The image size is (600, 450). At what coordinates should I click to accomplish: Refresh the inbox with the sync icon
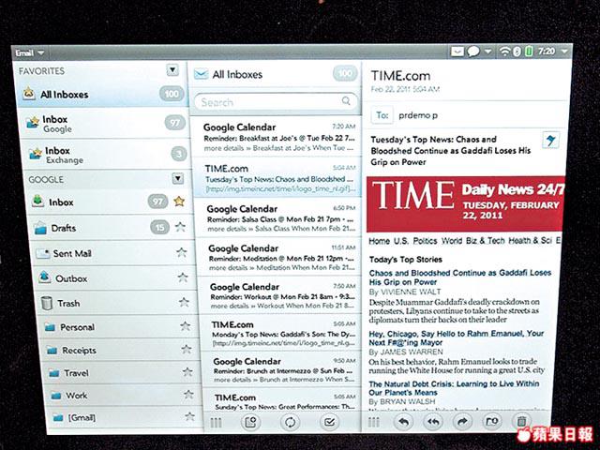[290, 423]
